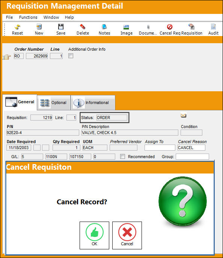The height and width of the screenshot is (258, 223).
Task: Click Date Required field 11/18/2003
Action: click(x=19, y=148)
